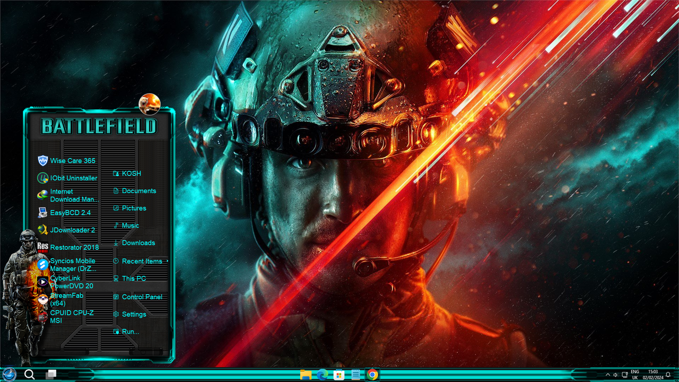This screenshot has height=382, width=679.
Task: Click the Start orb on taskbar
Action: tap(9, 374)
